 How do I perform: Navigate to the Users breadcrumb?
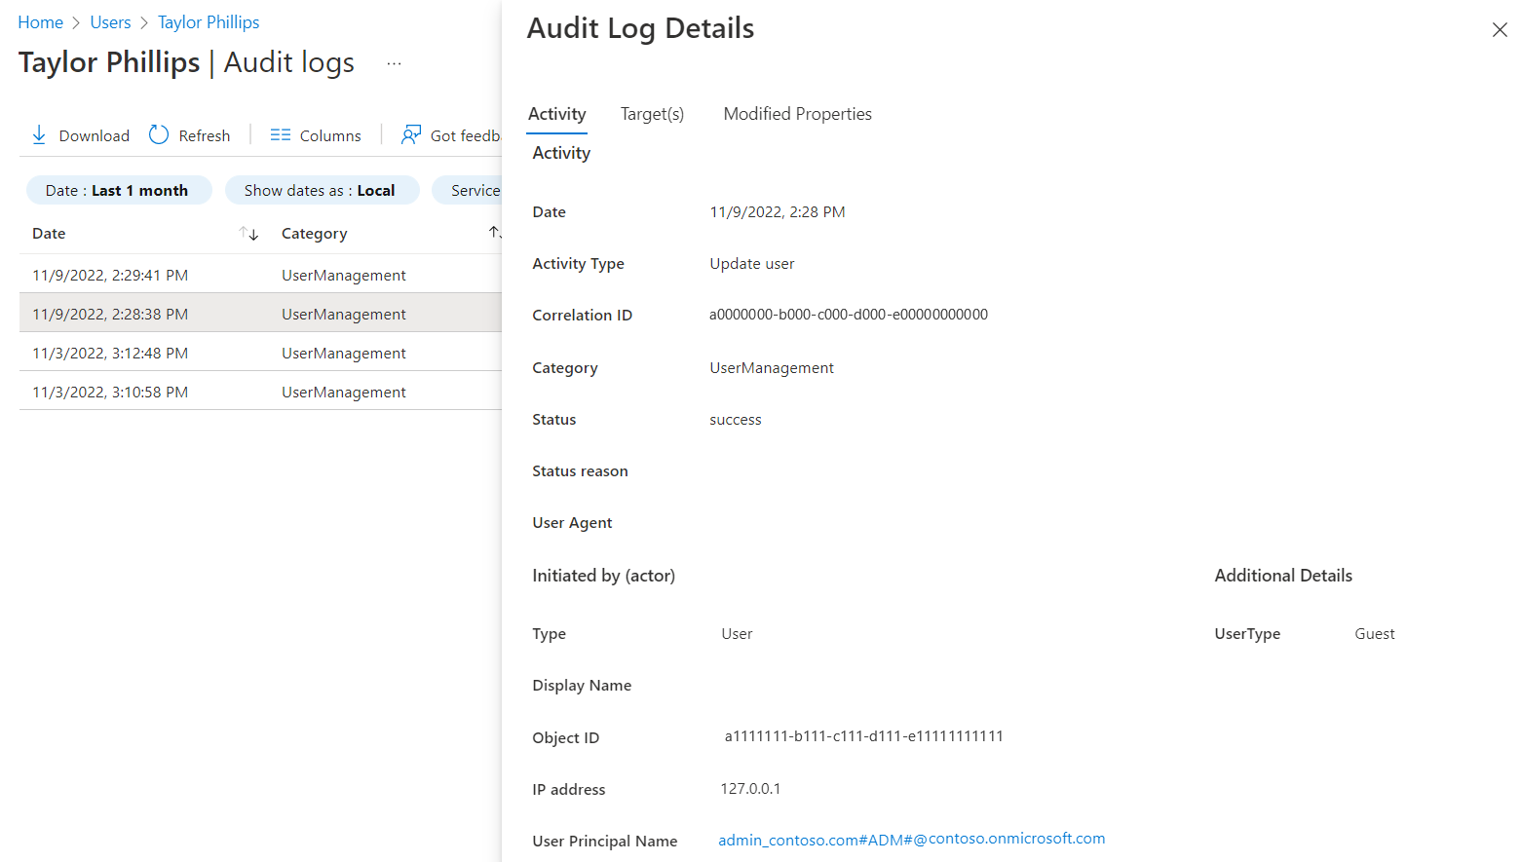[x=110, y=22]
